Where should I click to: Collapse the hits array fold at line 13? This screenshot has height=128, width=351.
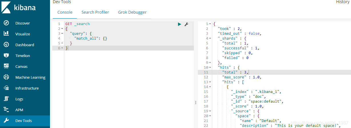coord(210,82)
